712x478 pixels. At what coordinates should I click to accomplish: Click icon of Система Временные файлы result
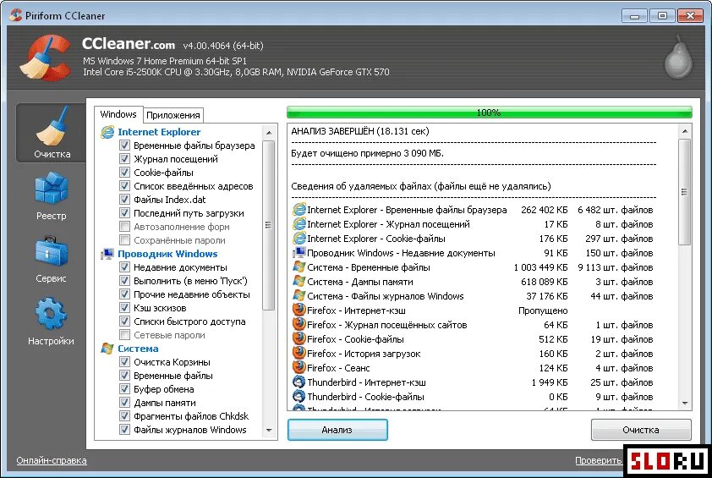point(299,267)
